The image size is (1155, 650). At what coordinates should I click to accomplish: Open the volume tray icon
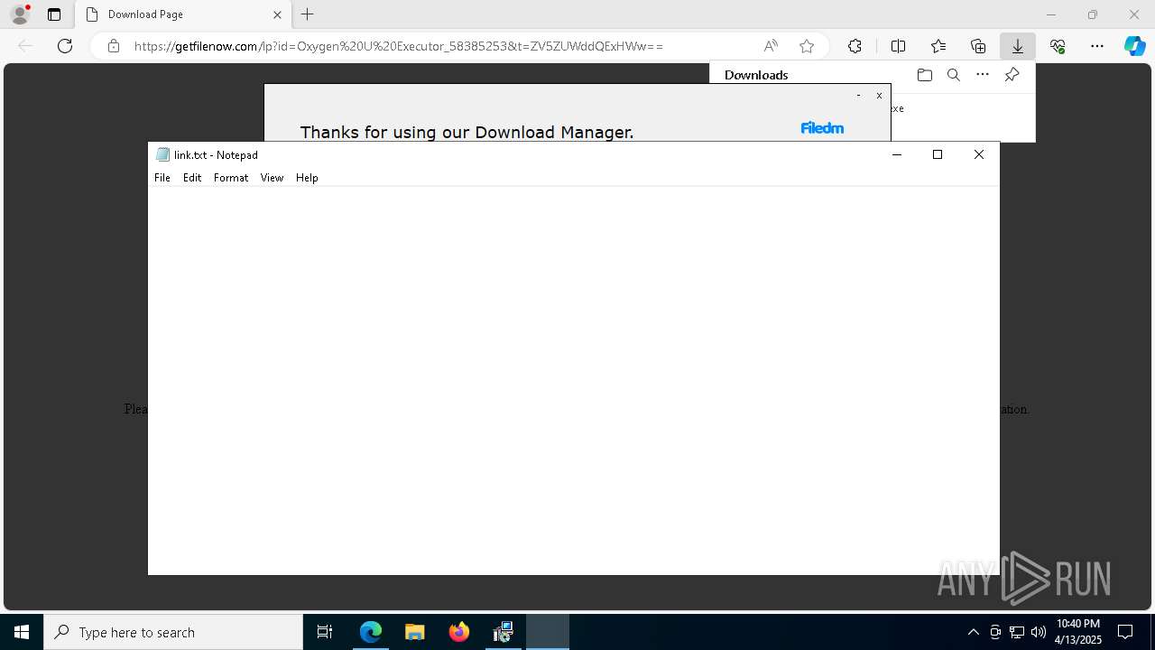(1039, 632)
